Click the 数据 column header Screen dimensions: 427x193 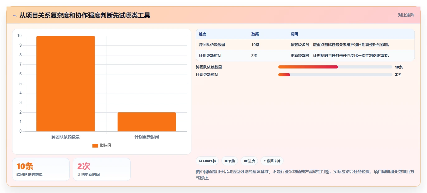pyautogui.click(x=255, y=34)
